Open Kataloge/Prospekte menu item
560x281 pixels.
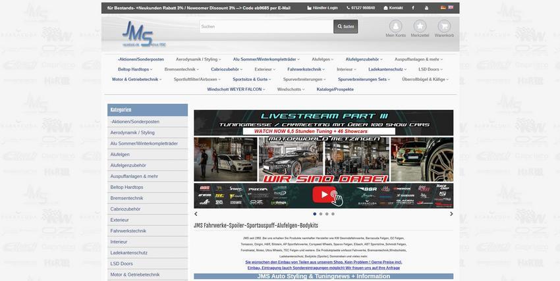[x=335, y=89]
